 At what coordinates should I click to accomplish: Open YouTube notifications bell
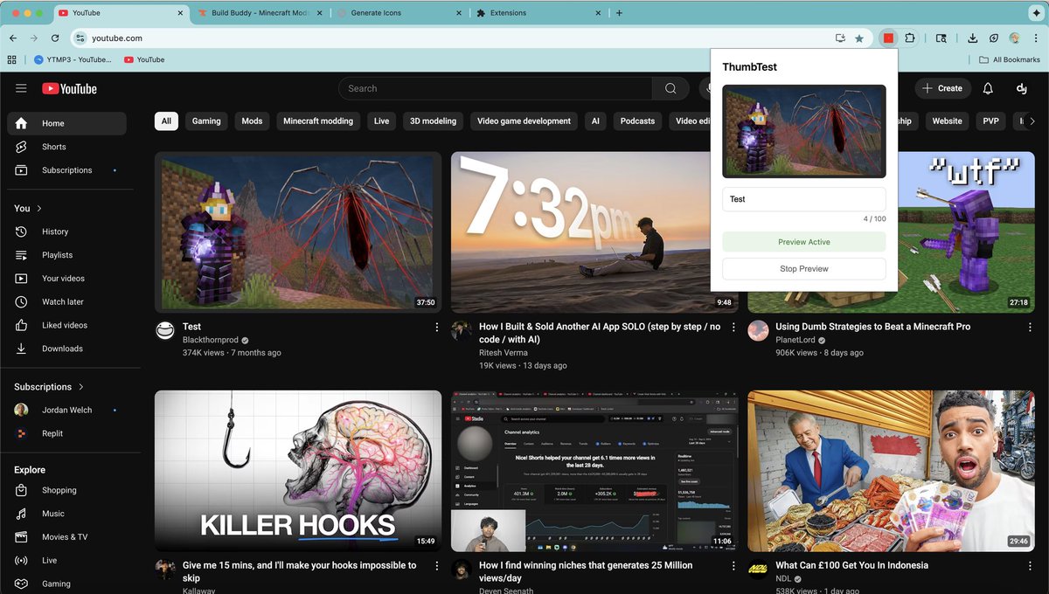[x=988, y=88]
